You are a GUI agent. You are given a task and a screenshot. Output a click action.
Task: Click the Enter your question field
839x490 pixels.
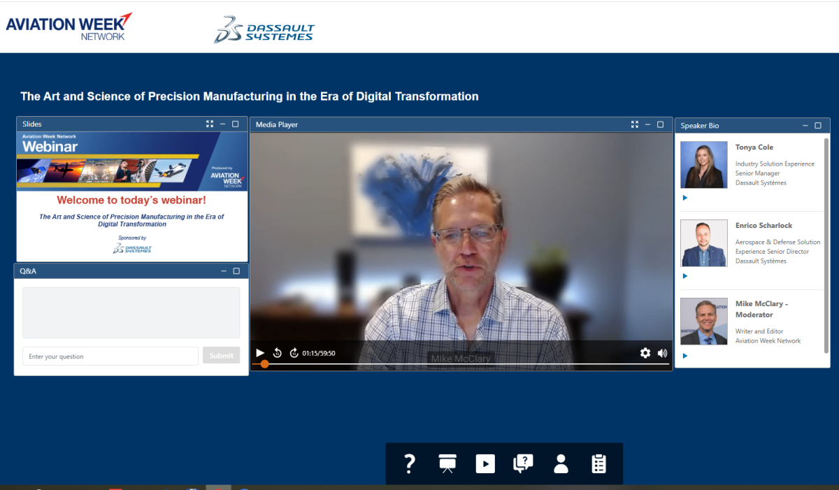tap(110, 356)
